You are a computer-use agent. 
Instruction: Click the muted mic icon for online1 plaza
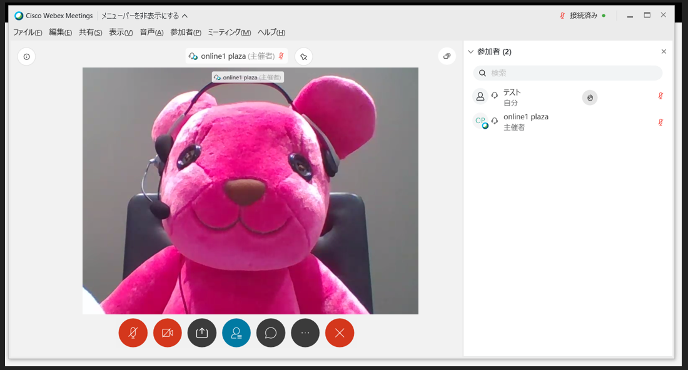660,122
